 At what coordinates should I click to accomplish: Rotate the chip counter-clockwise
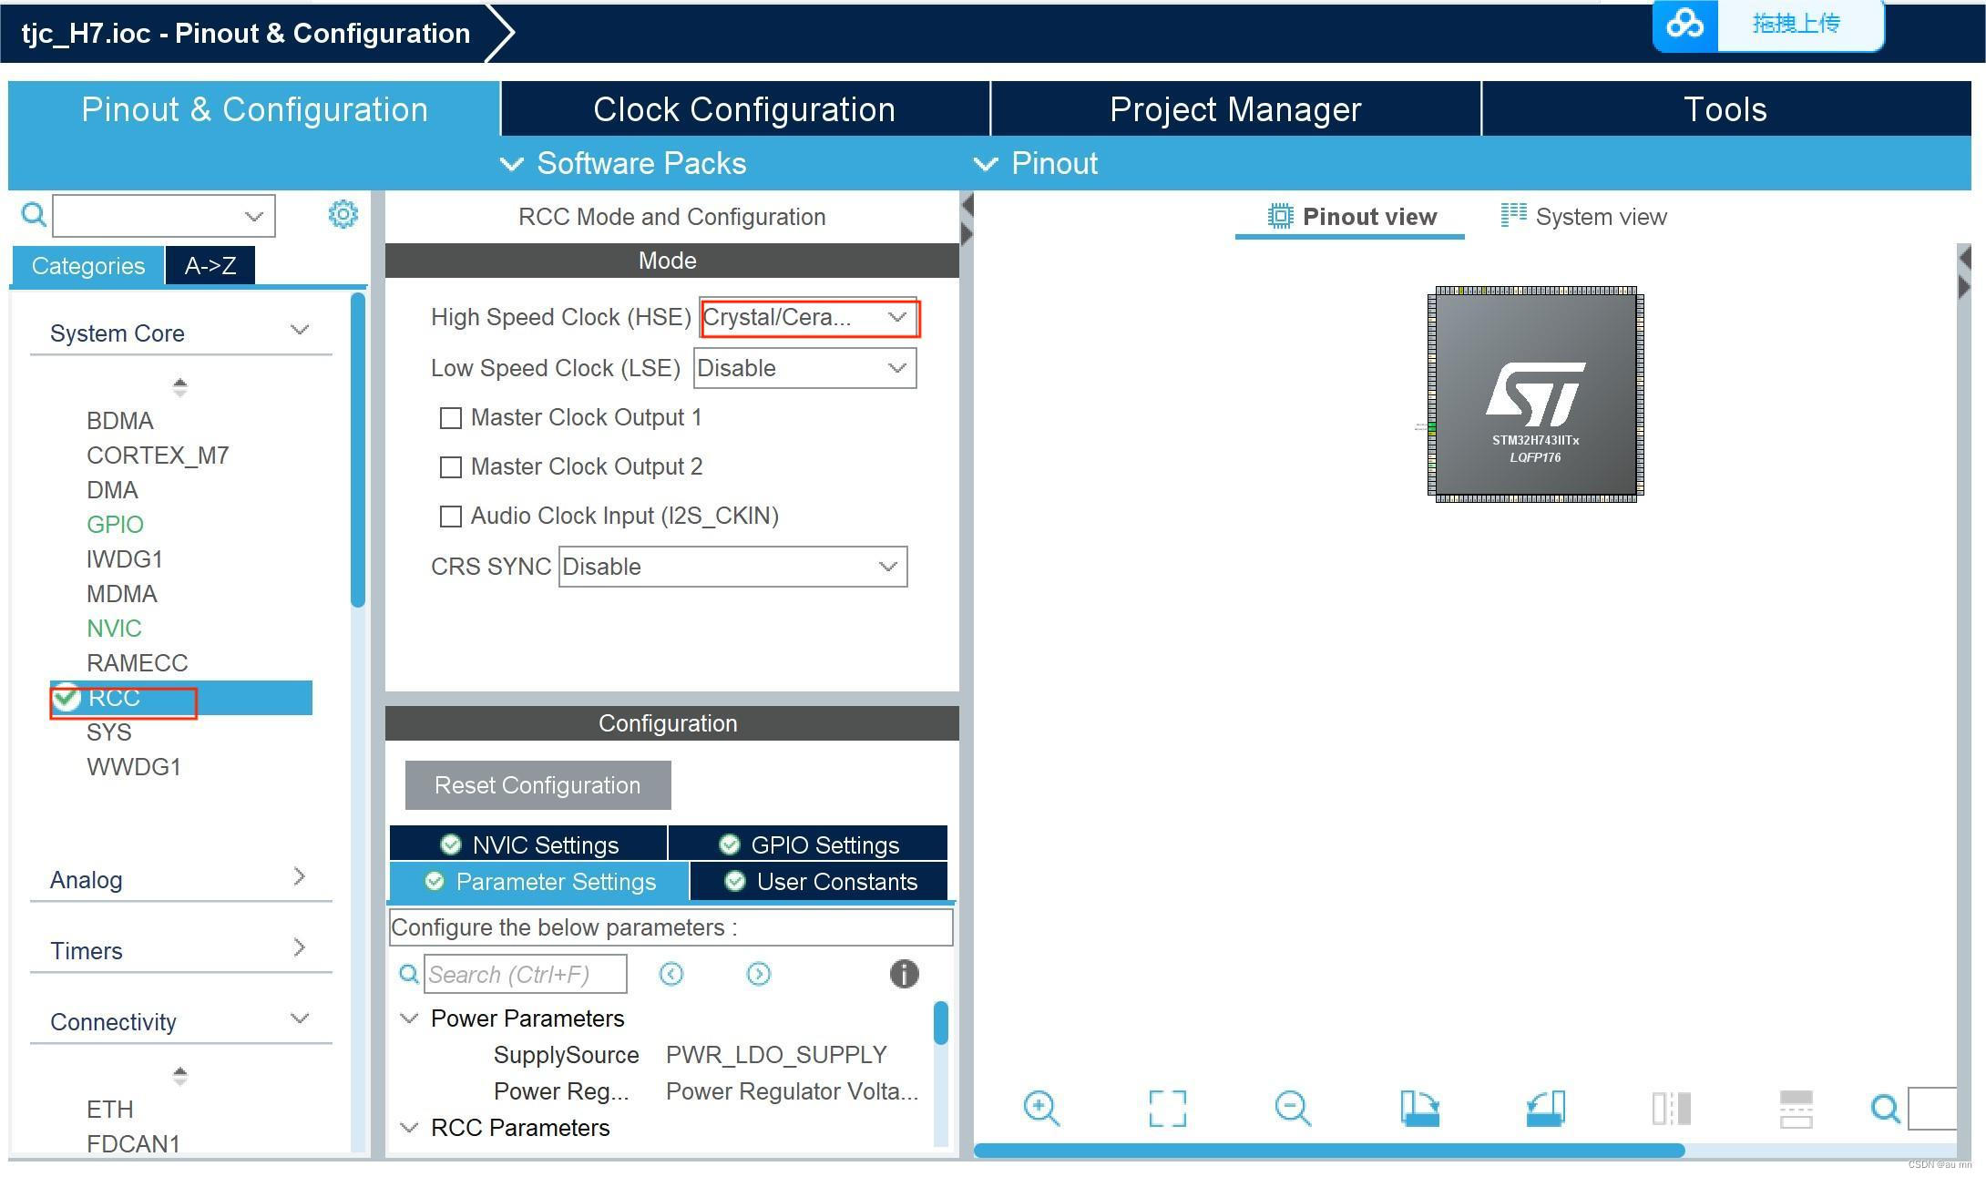(x=1544, y=1108)
